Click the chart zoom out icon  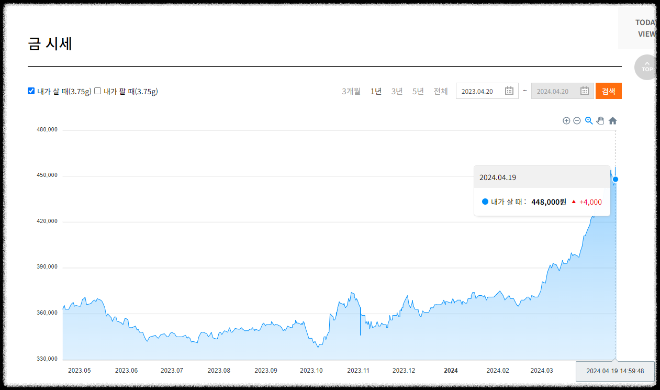click(x=577, y=121)
